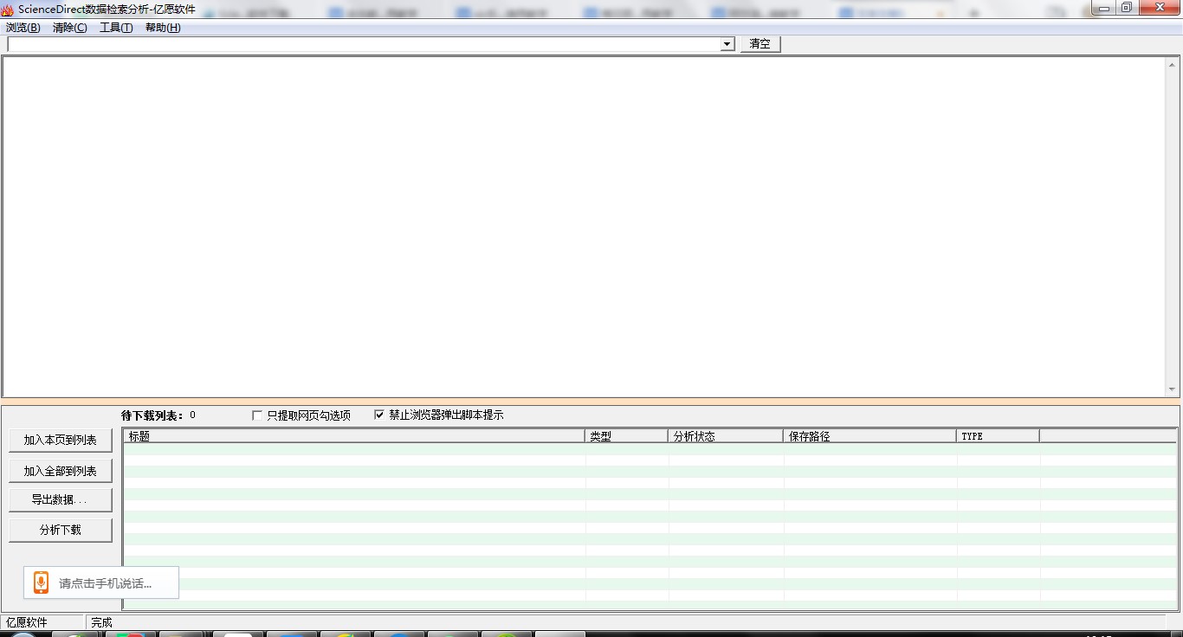Restore down the application window

(x=1126, y=8)
